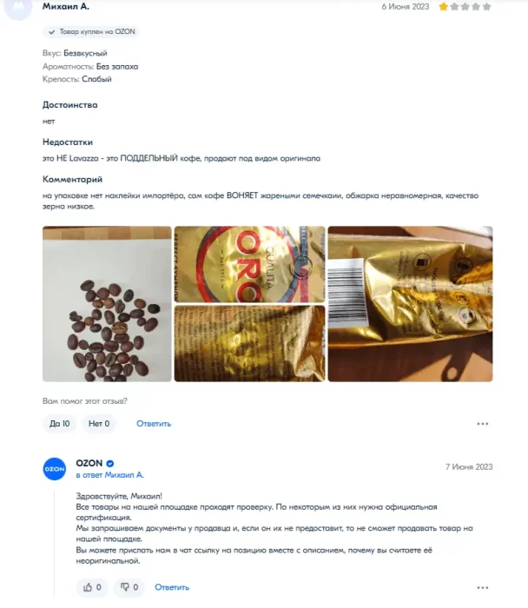This screenshot has width=528, height=608.
Task: Click Михаил А. reviewer avatar circle
Action: pos(18,7)
